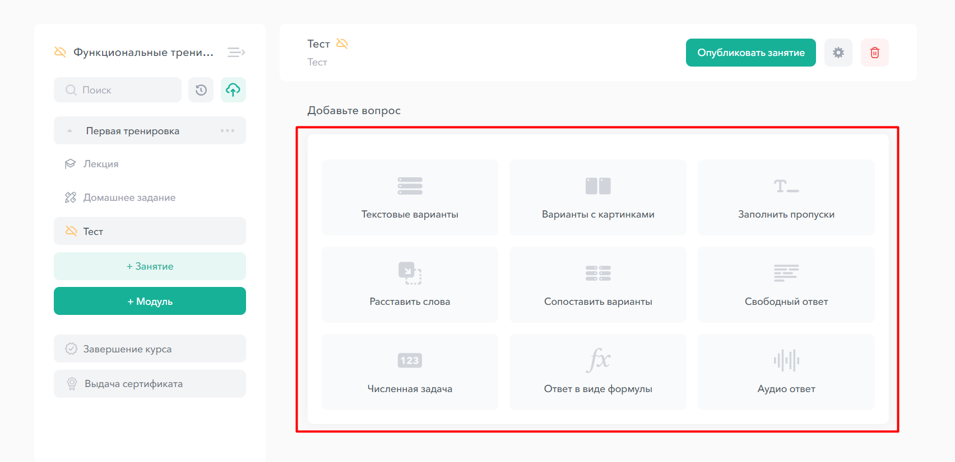
Task: Click cloud icon in sidebar Тест row
Action: point(71,231)
